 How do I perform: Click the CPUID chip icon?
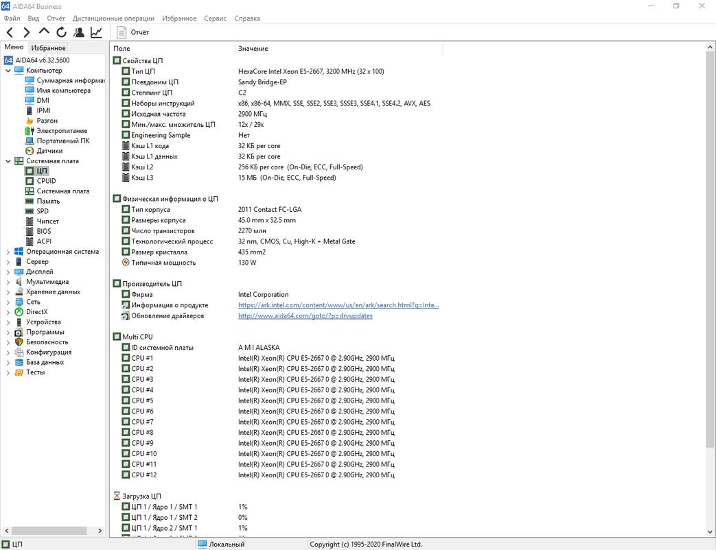(x=30, y=180)
